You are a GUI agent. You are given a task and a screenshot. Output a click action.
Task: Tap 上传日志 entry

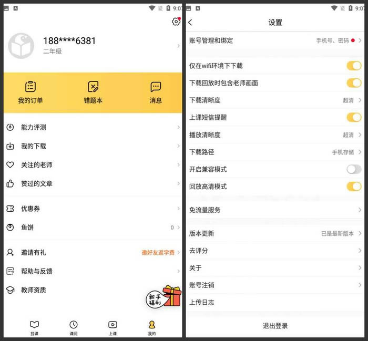tap(275, 302)
